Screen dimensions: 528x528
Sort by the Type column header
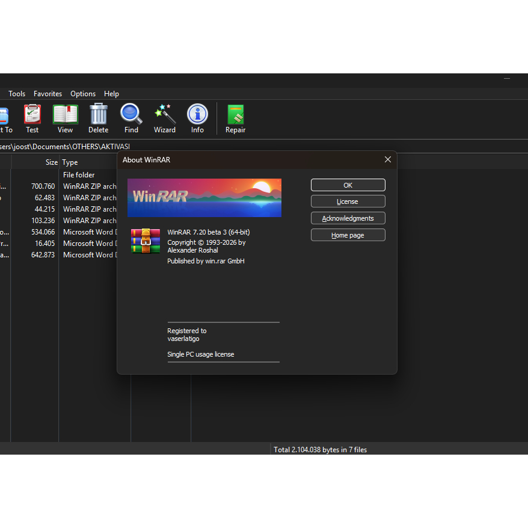tap(88, 162)
